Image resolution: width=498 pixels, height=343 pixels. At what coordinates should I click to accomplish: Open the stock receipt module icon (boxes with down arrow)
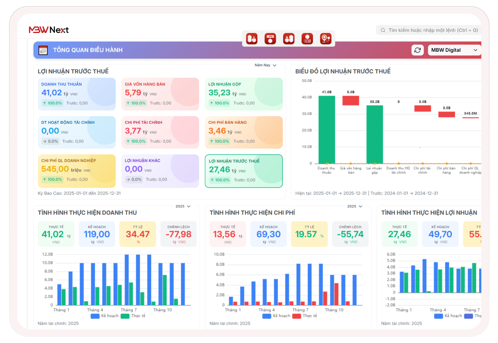tap(252, 39)
